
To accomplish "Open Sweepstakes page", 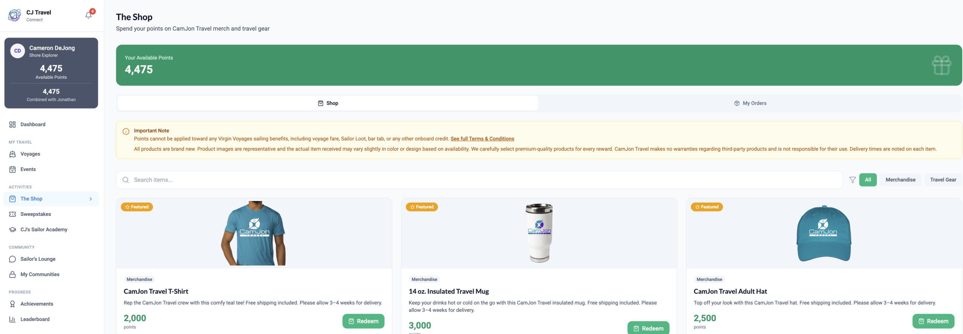I will tap(51, 214).
